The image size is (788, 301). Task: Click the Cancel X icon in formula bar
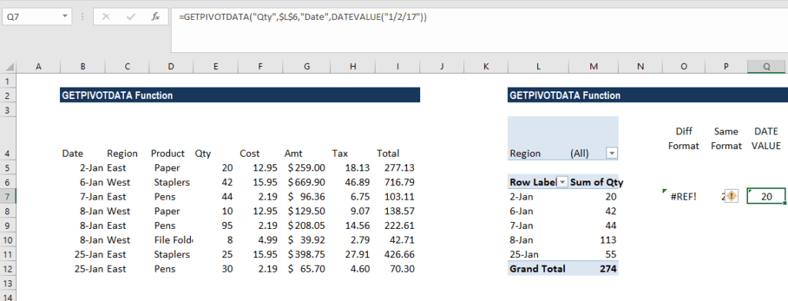(105, 17)
